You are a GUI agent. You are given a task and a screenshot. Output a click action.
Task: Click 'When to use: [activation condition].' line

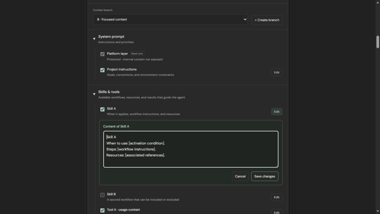[135, 143]
